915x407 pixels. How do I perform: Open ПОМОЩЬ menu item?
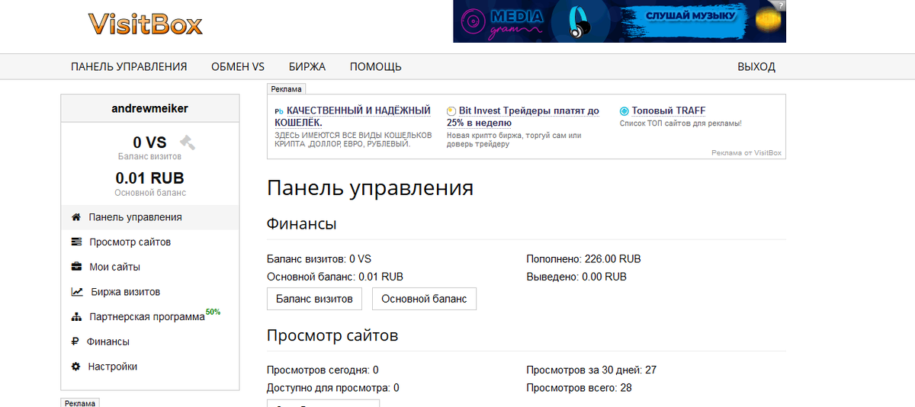[376, 67]
